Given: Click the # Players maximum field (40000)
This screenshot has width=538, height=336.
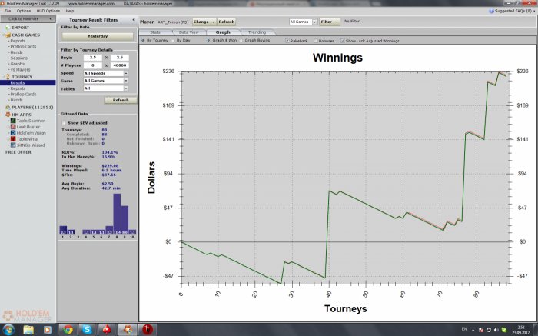Looking at the screenshot, I should point(120,65).
